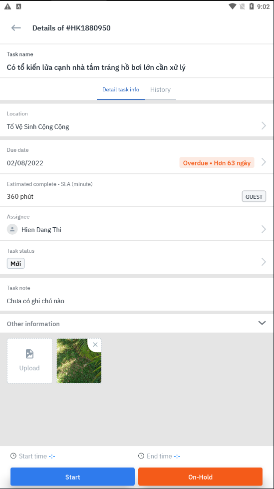Tap the GUEST tag

coord(254,196)
